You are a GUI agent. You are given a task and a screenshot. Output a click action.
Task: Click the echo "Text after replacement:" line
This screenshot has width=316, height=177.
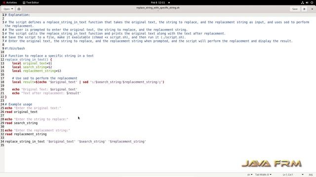coord(46,93)
